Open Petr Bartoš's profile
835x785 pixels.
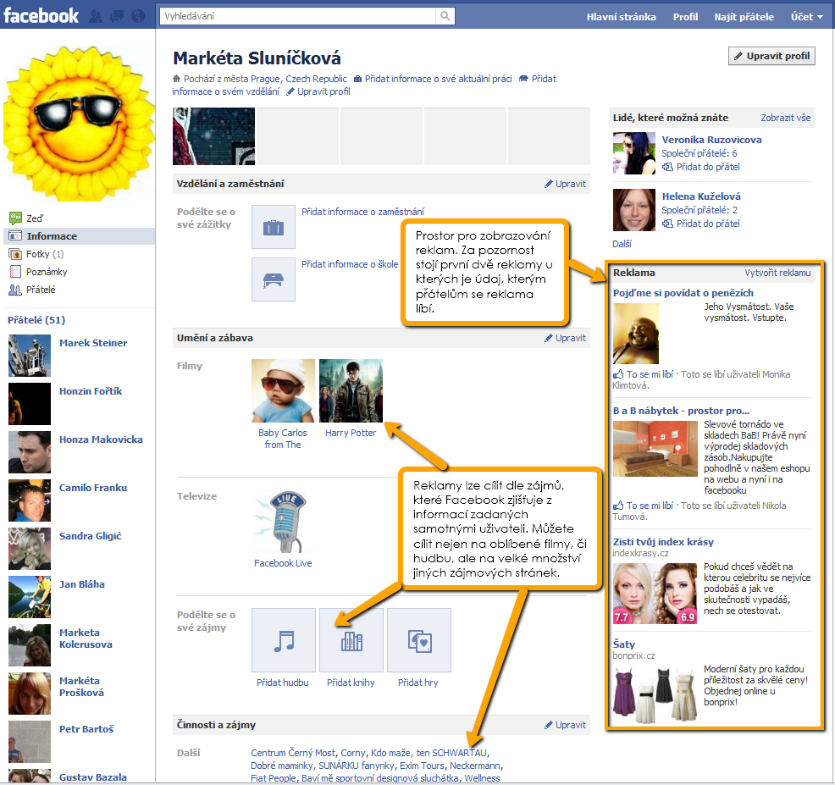click(86, 729)
